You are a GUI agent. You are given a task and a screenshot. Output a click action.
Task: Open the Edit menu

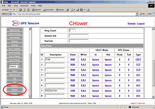point(10,6)
